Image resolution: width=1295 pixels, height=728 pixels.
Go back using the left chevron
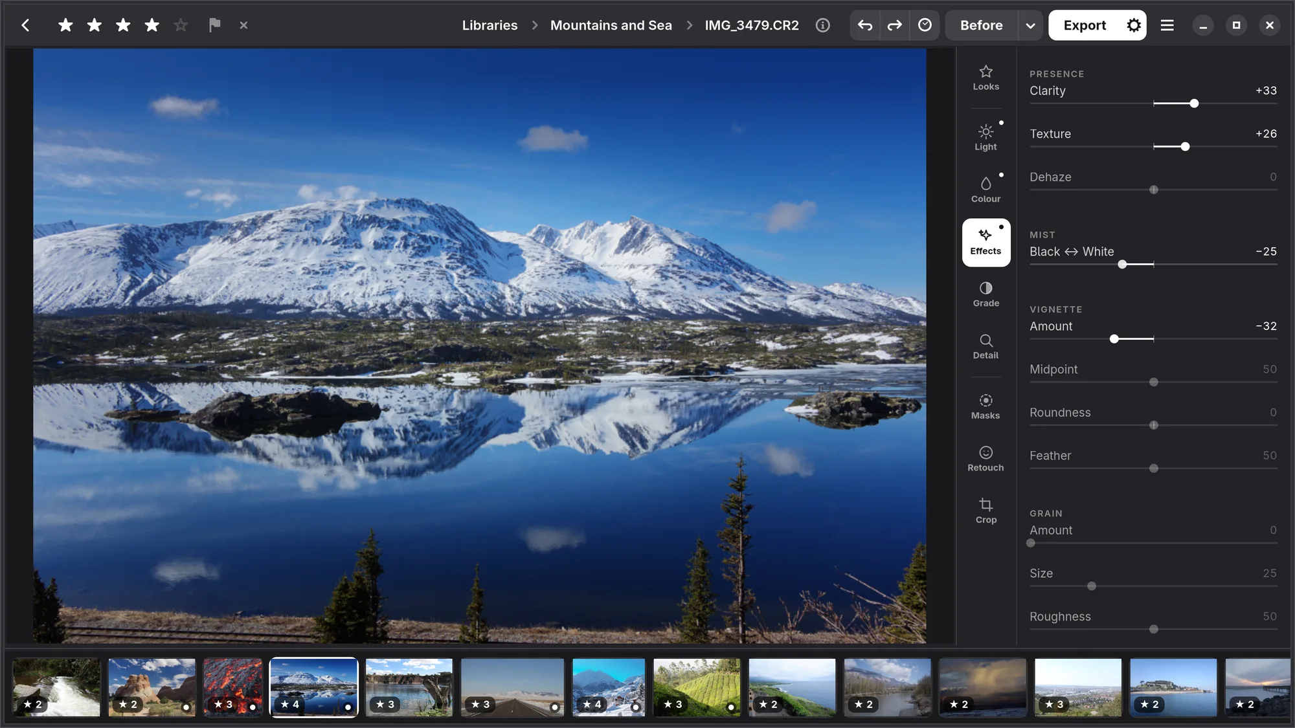[x=26, y=25]
